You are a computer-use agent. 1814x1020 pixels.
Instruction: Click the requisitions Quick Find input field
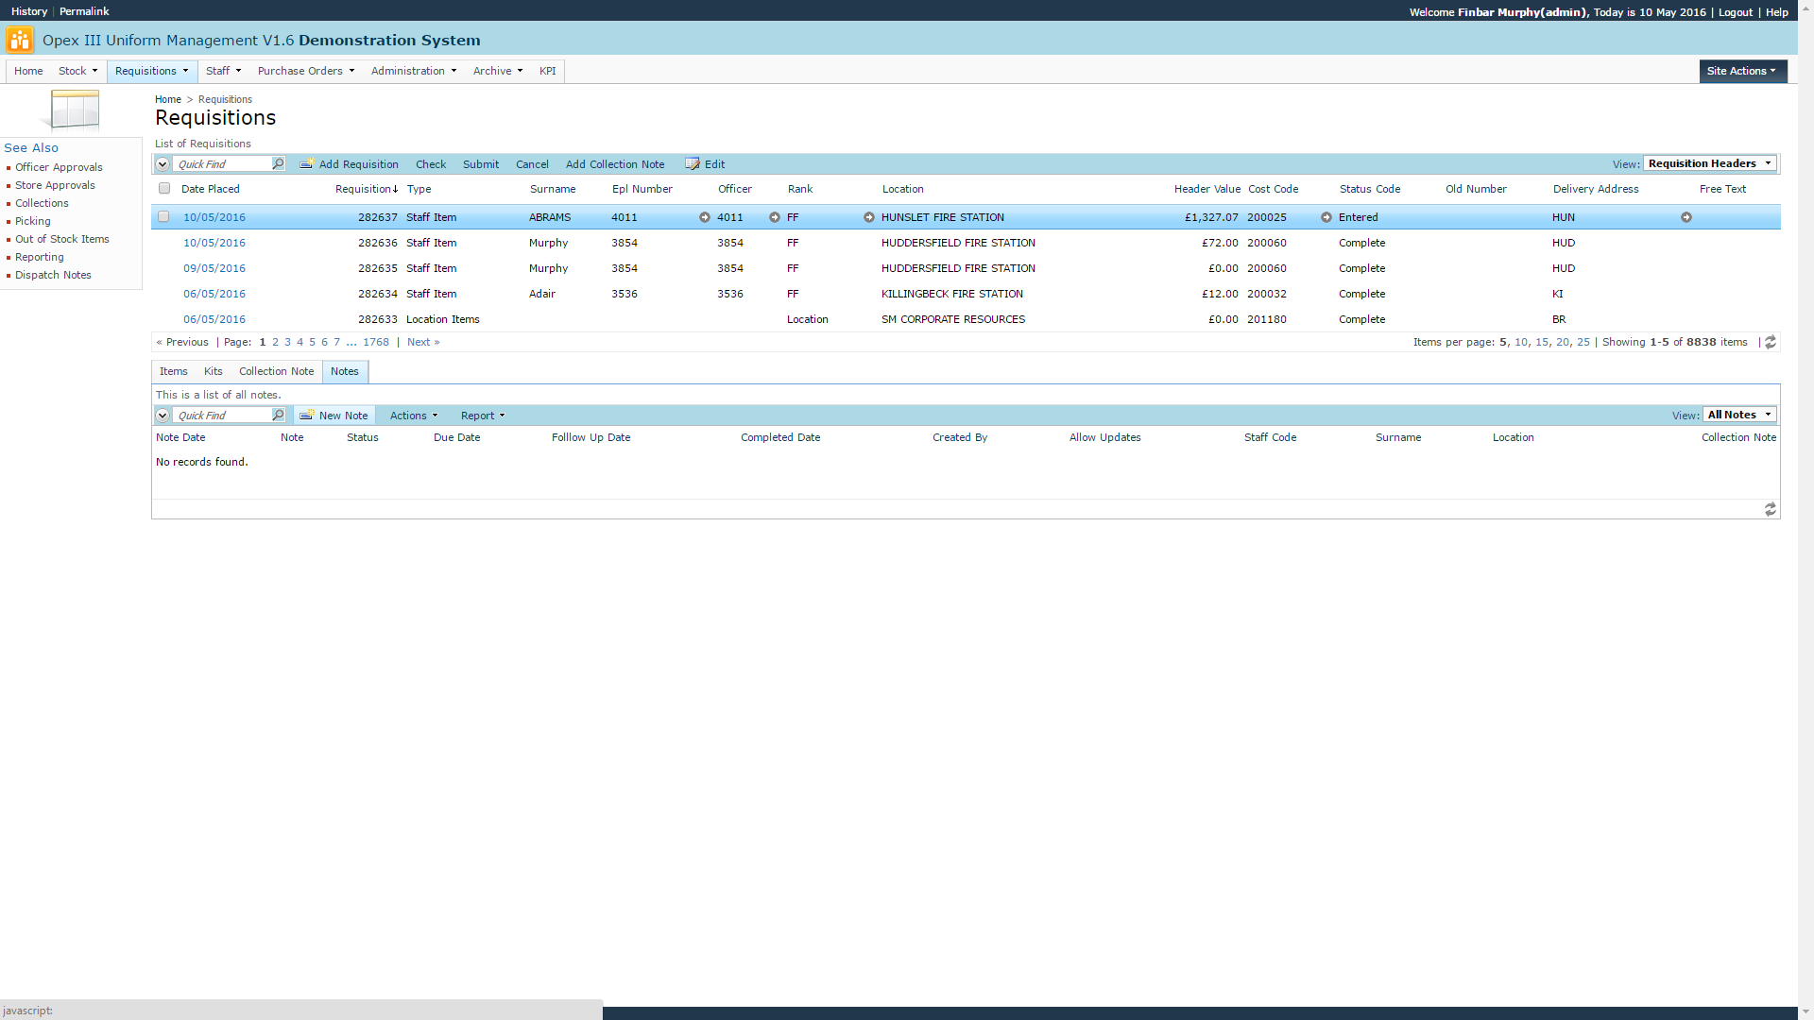click(223, 164)
